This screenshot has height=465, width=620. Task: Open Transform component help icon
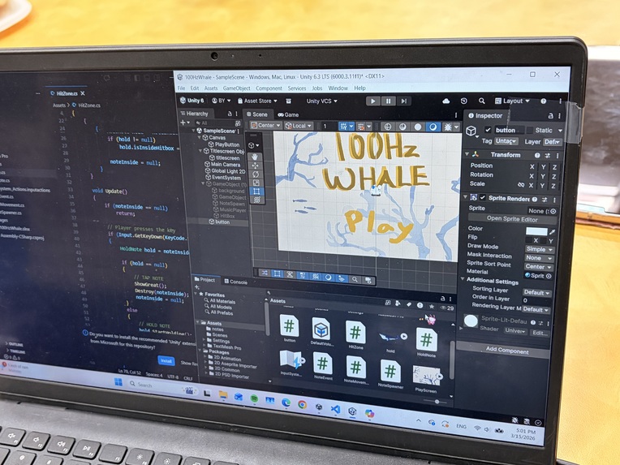tap(537, 155)
